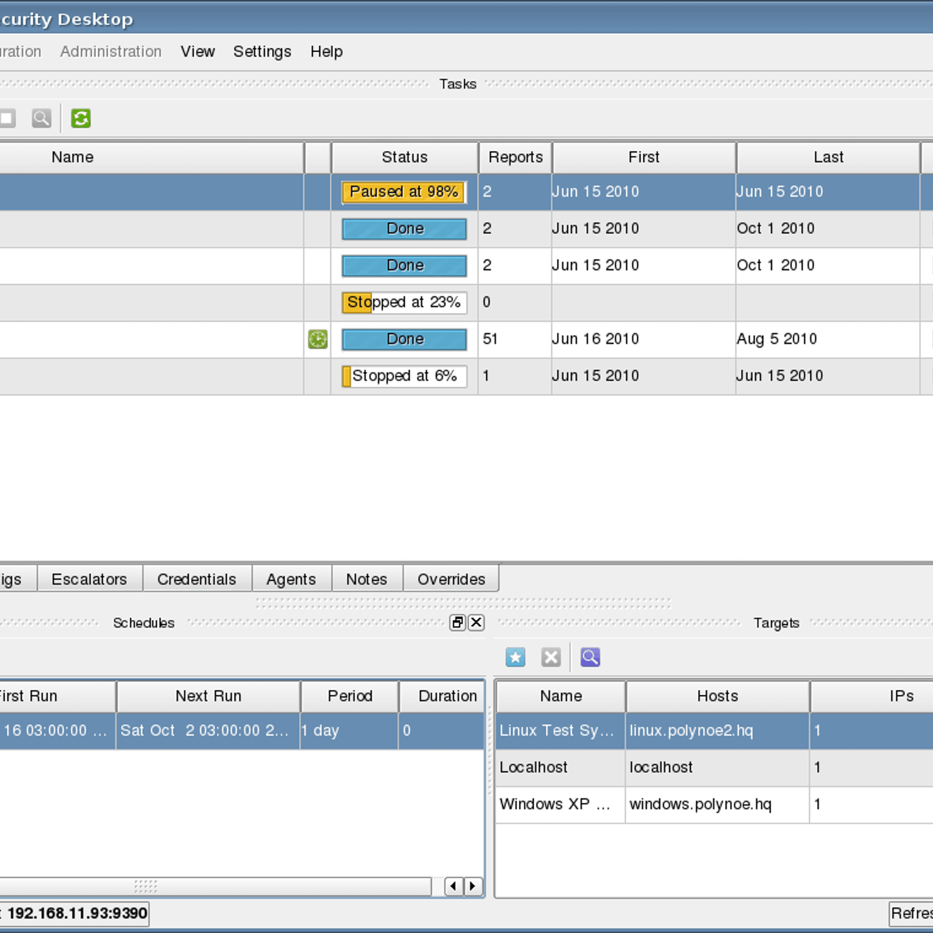Select the Linux Test Sy... target row

click(714, 731)
